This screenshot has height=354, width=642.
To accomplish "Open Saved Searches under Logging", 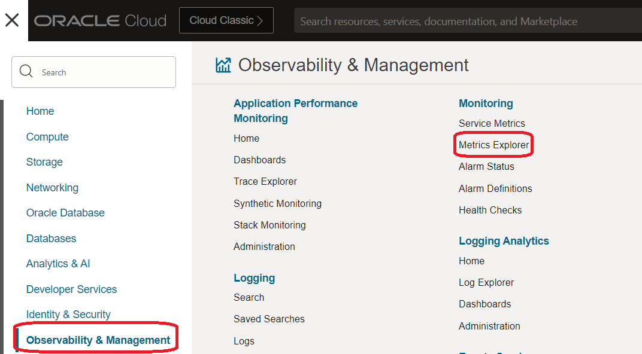I will 269,319.
